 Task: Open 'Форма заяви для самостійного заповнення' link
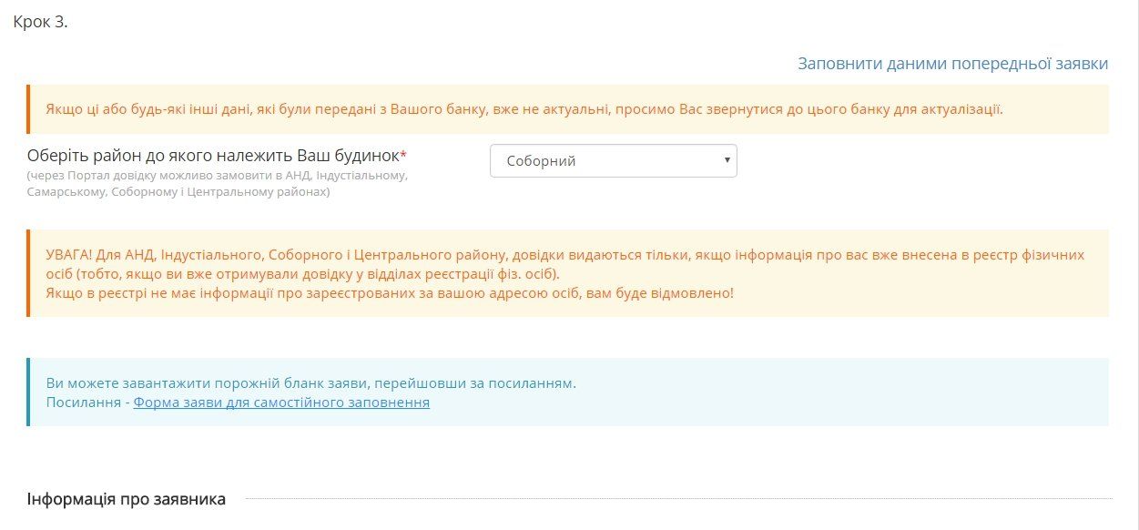pyautogui.click(x=281, y=403)
